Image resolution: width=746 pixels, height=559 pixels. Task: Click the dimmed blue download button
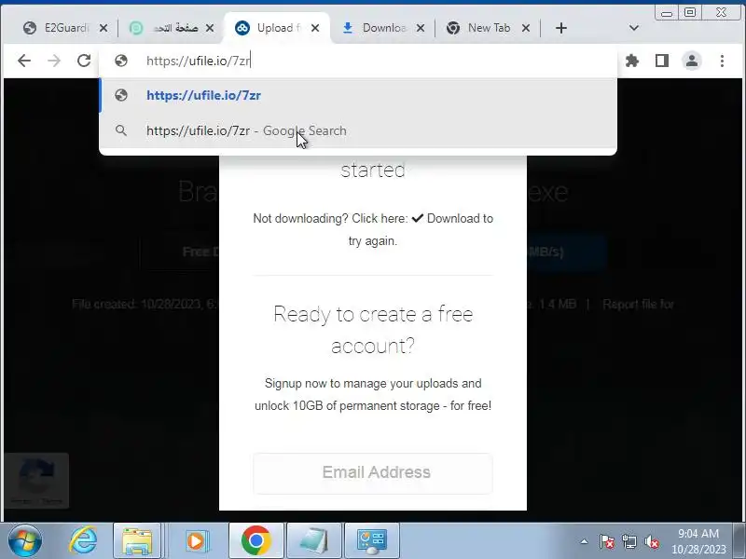tap(567, 252)
